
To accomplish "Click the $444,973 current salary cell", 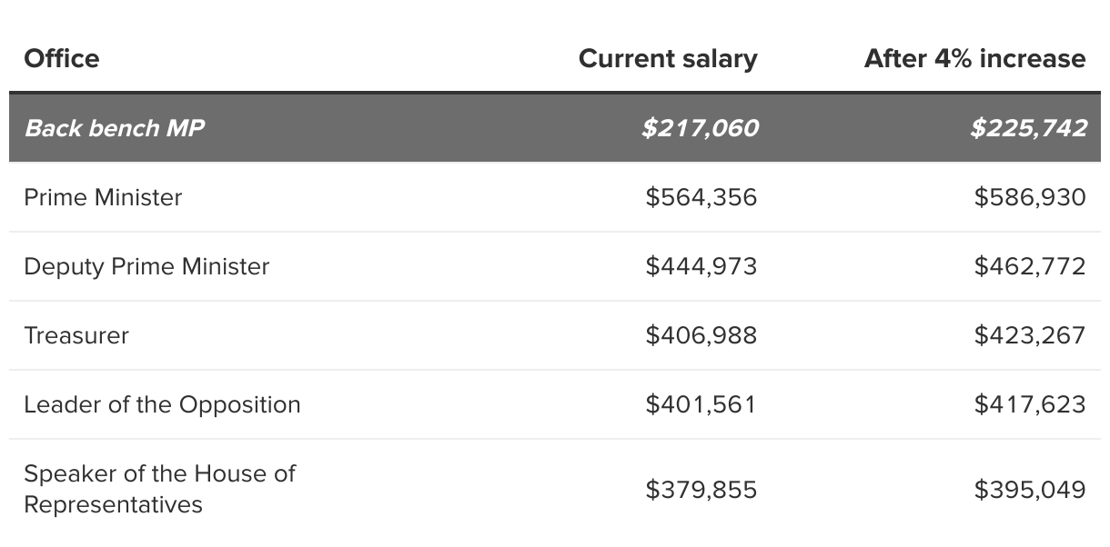I will 701,266.
